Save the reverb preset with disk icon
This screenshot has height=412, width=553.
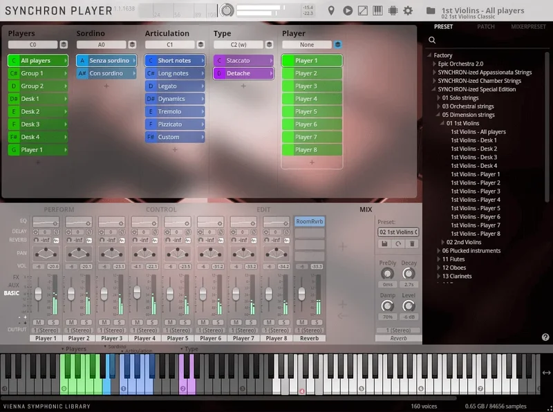click(384, 244)
